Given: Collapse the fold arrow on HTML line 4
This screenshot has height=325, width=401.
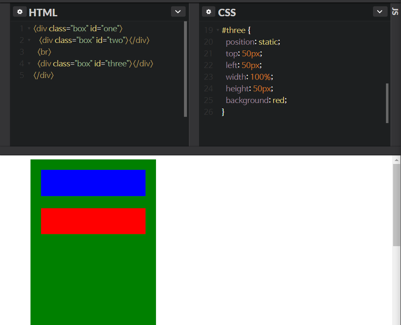Looking at the screenshot, I should coord(29,63).
